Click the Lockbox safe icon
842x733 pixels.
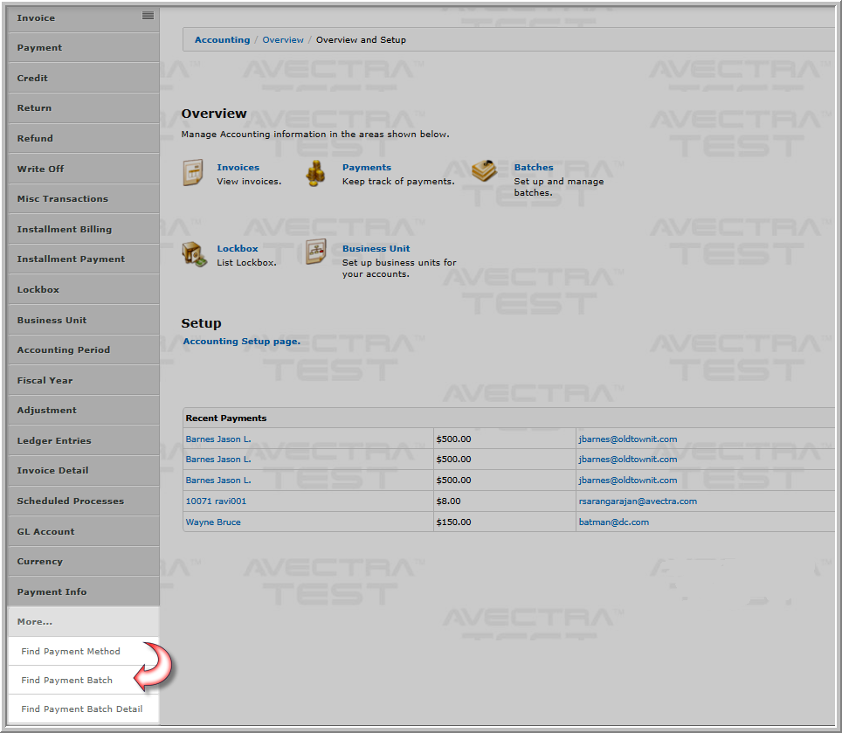(194, 254)
